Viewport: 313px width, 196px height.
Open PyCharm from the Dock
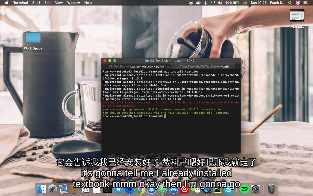(217, 189)
